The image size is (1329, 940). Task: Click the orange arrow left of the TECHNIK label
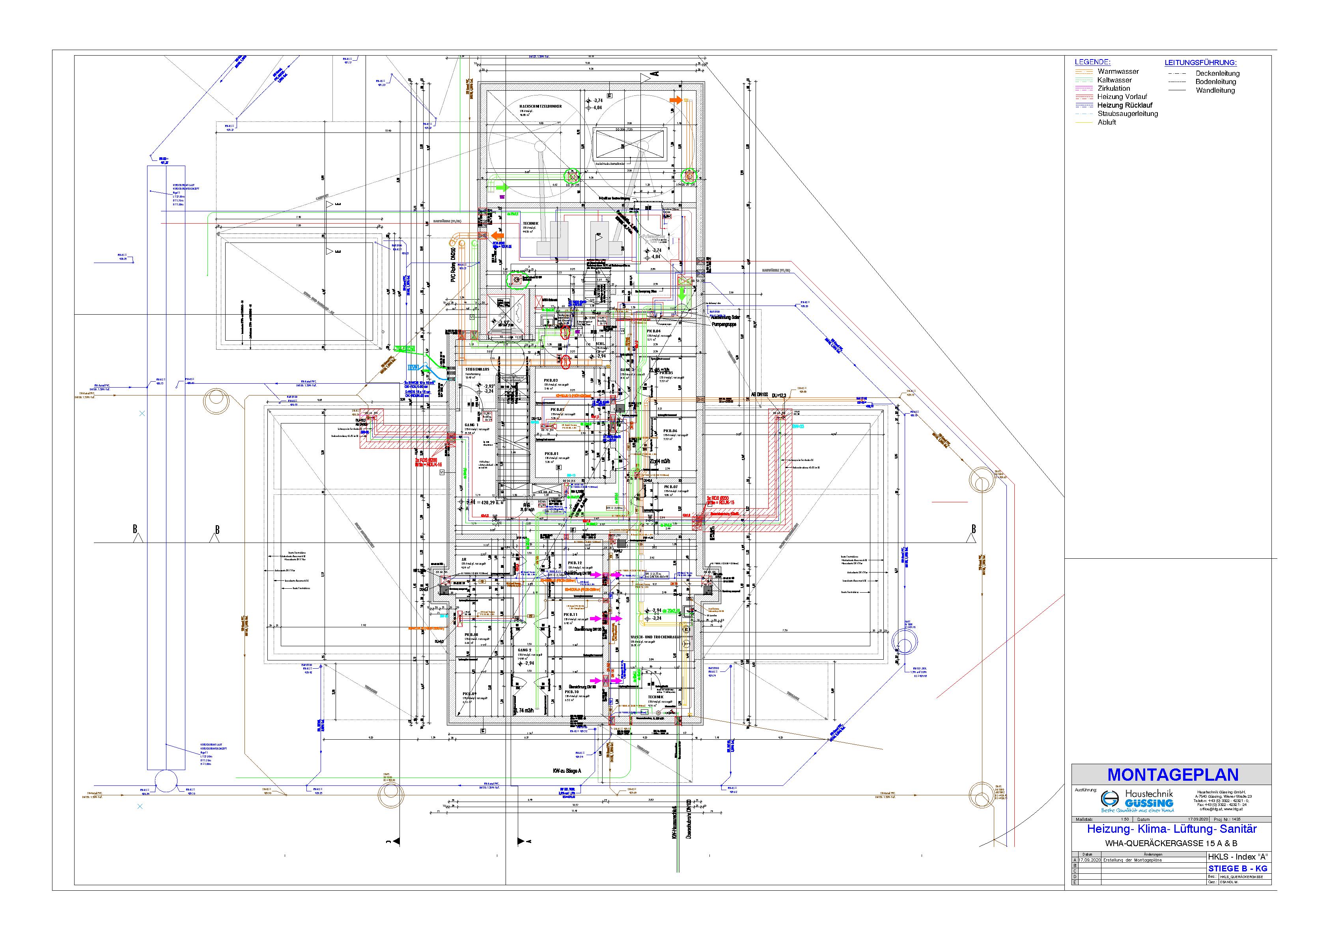pos(498,236)
